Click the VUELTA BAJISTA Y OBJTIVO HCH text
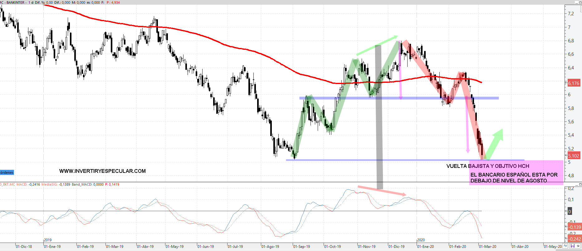 (487, 166)
